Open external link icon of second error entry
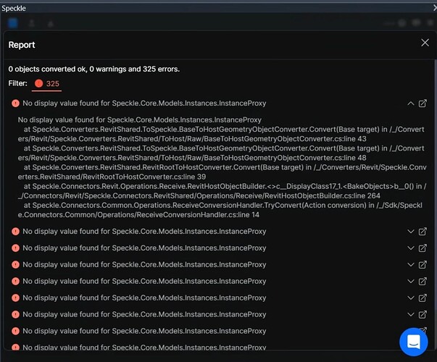Screen dimensions: 437x362 (x=423, y=232)
